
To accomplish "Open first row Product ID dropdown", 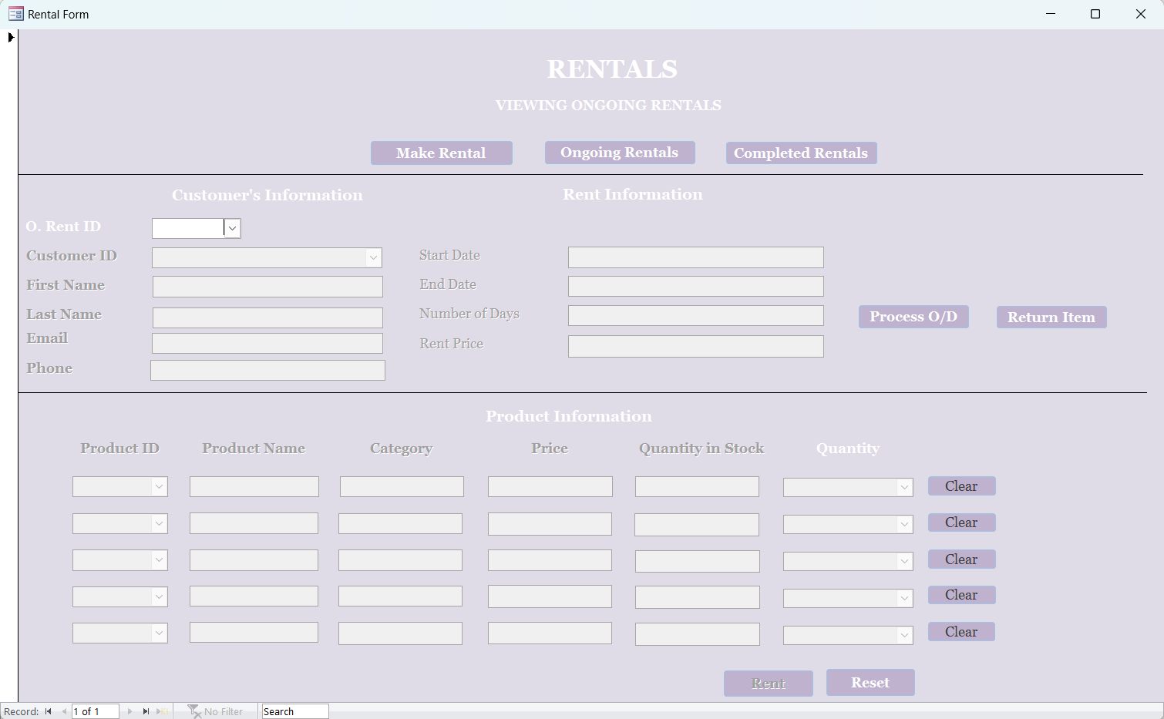I will 159,486.
